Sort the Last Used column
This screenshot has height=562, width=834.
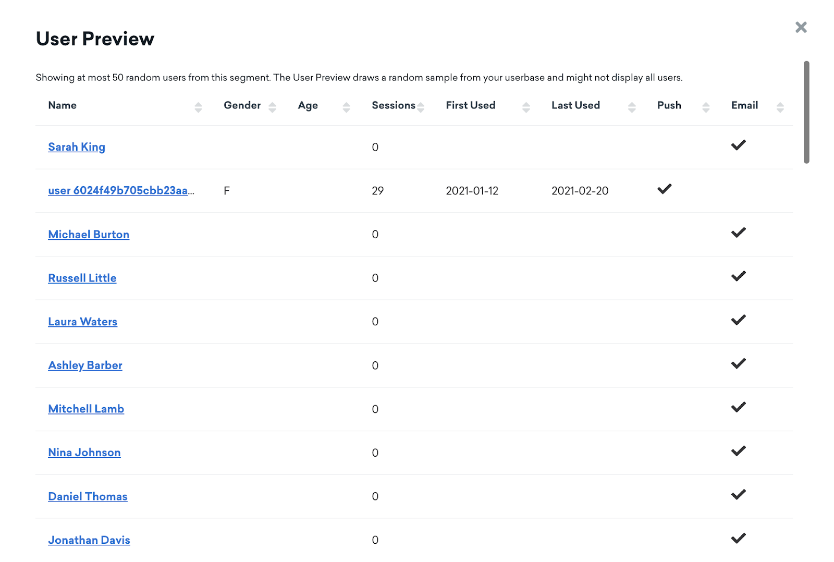[x=632, y=107]
